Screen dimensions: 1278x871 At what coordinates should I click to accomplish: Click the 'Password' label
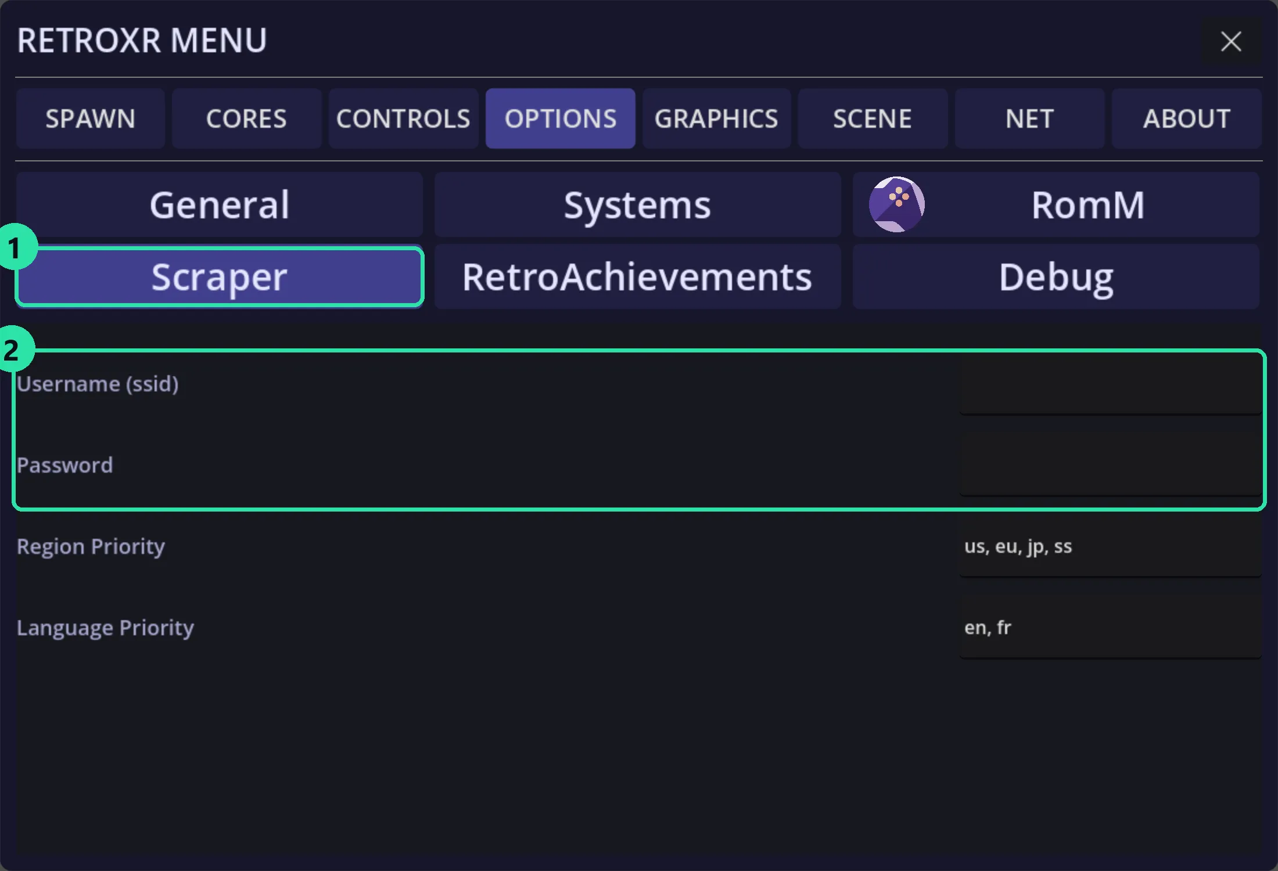pyautogui.click(x=64, y=465)
